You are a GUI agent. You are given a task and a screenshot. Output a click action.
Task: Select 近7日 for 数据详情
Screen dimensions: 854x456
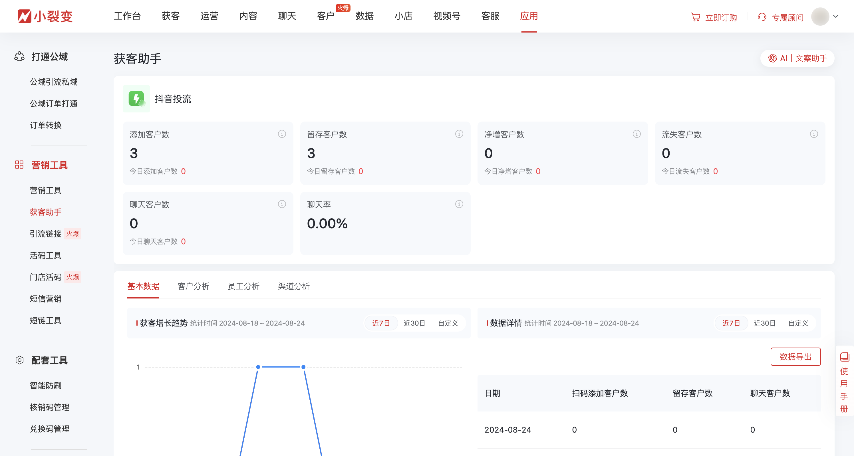731,323
